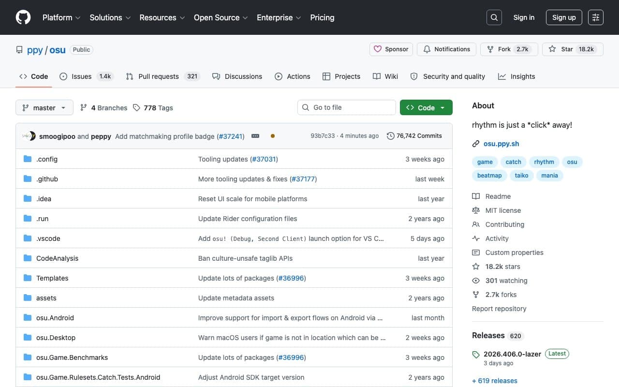Open commit hash 93b7c33

323,136
